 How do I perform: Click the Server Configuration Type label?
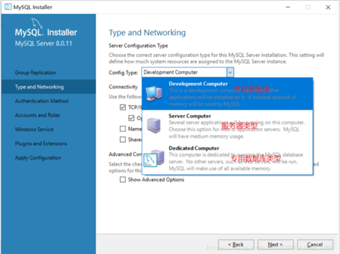139,46
